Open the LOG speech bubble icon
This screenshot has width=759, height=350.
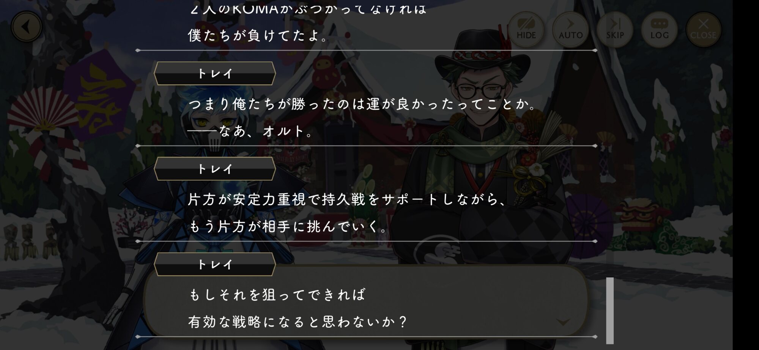pyautogui.click(x=659, y=30)
